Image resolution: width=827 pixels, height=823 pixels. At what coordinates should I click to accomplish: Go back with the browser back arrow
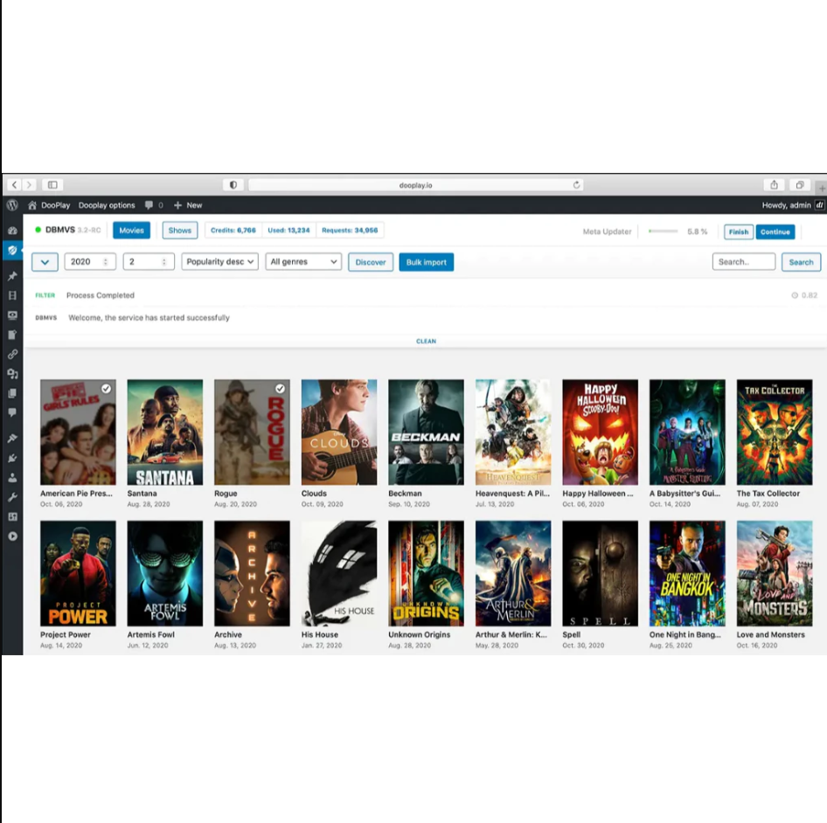(14, 184)
